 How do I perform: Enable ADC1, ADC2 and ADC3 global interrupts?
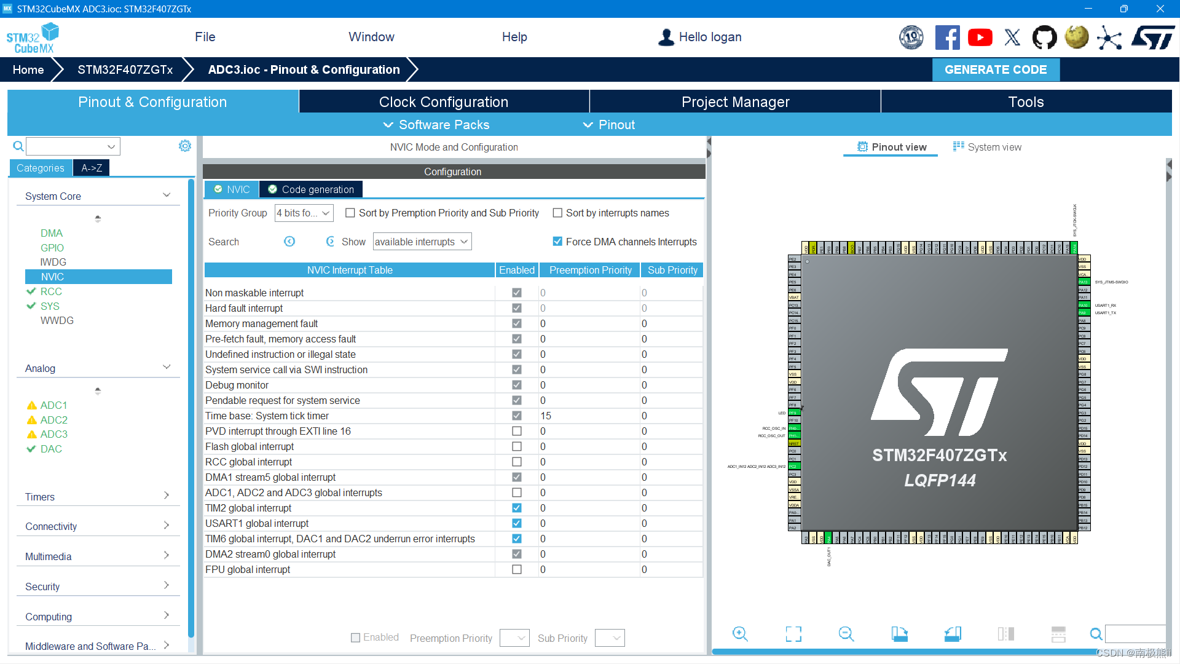point(516,492)
